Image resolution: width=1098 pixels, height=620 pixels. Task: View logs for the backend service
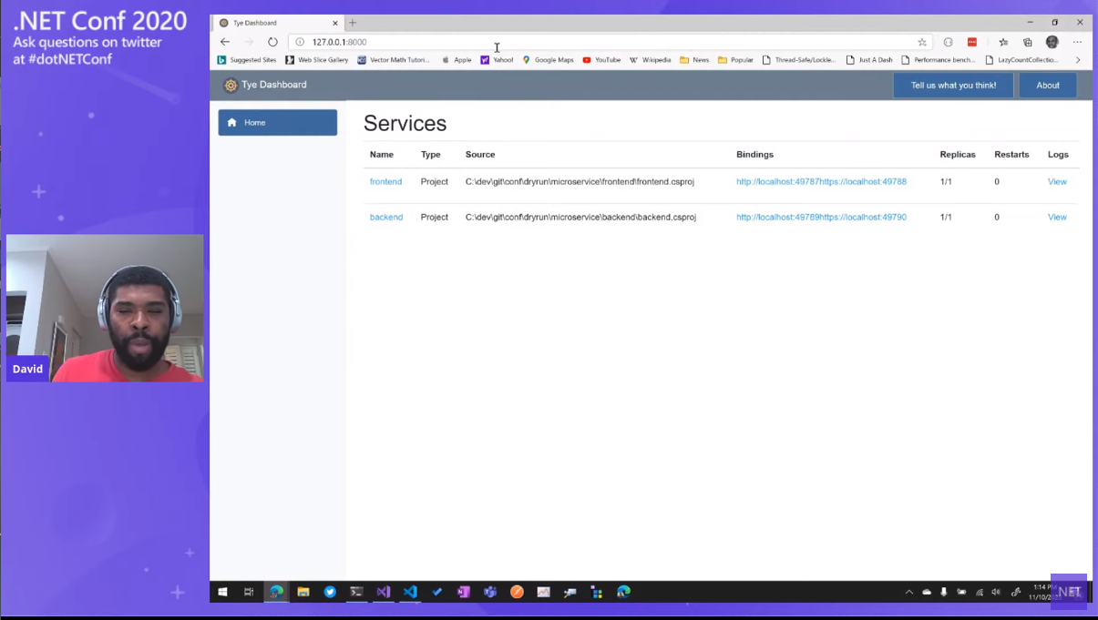(1057, 218)
